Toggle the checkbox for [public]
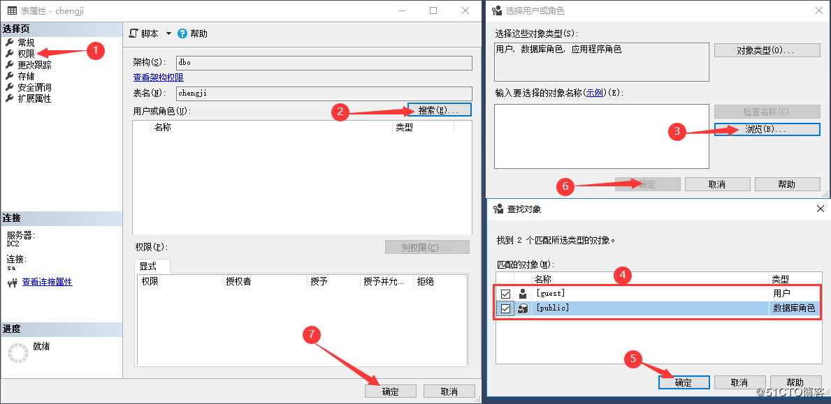The height and width of the screenshot is (404, 831). tap(505, 308)
